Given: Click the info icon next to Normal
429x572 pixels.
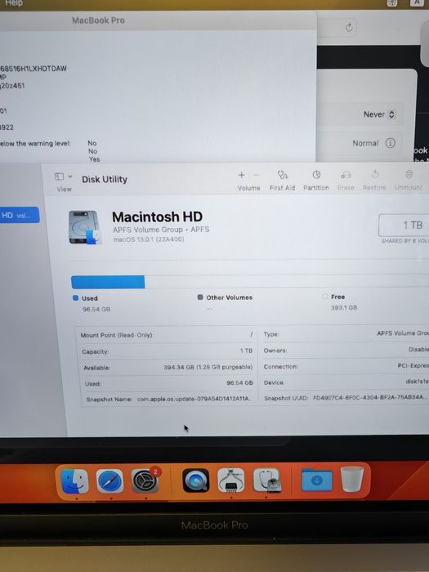Looking at the screenshot, I should [x=391, y=143].
